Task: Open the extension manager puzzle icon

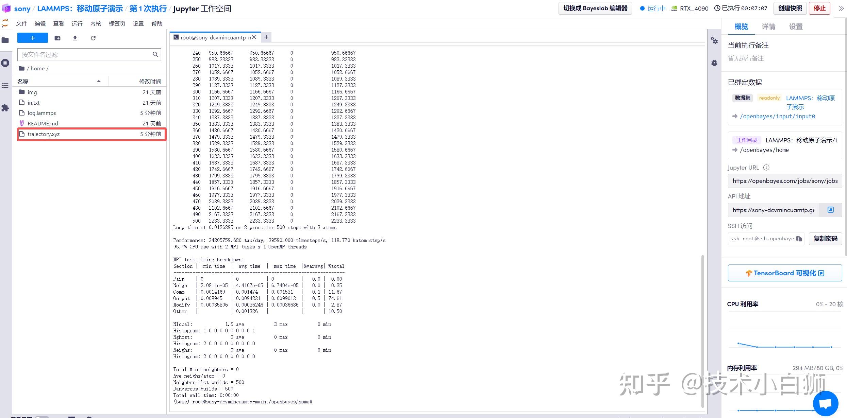Action: pos(5,108)
